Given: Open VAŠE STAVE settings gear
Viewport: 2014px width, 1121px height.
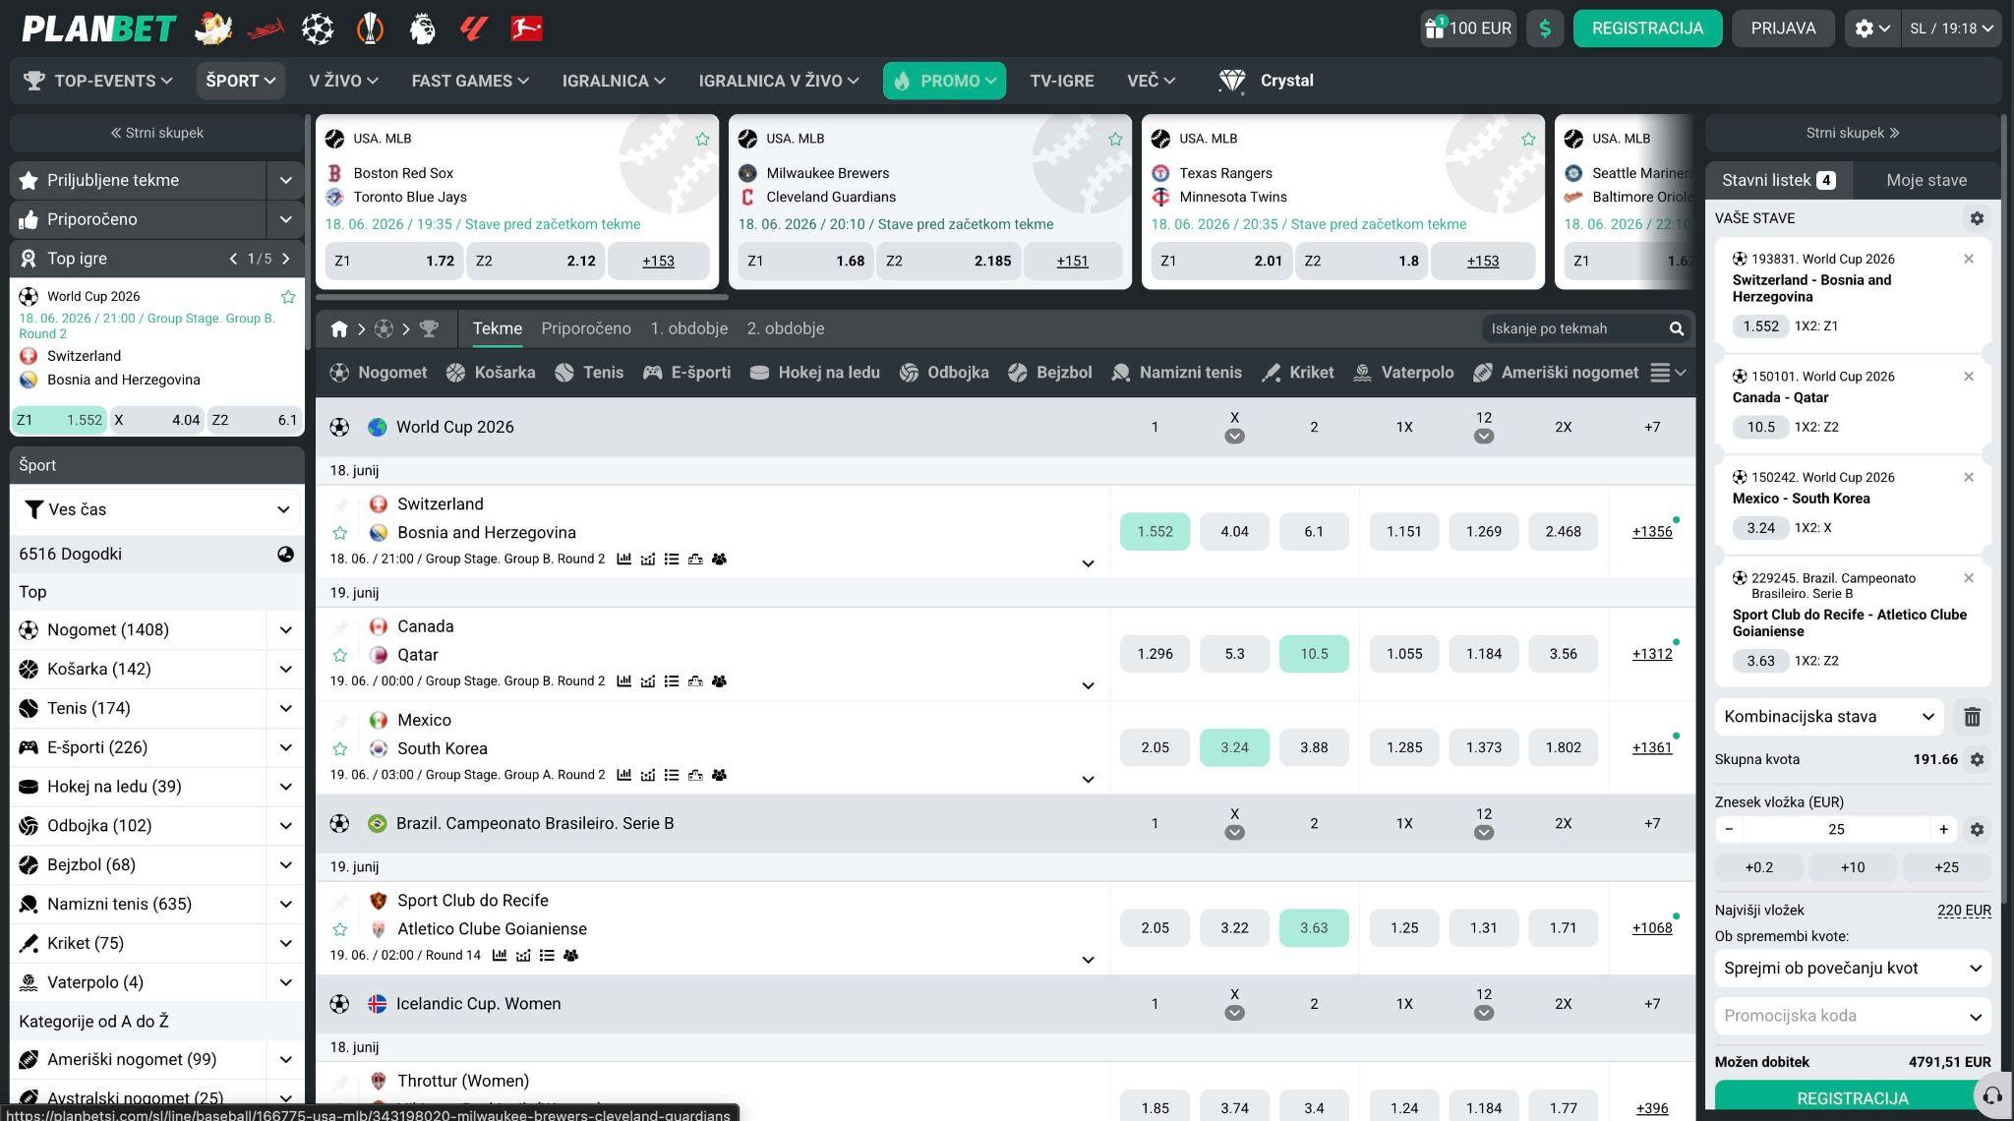Looking at the screenshot, I should coord(1977,218).
